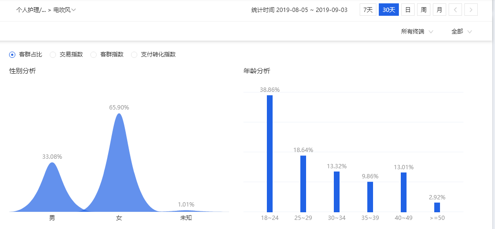
Task: Click the 统计时间 date range text
Action: [x=299, y=10]
